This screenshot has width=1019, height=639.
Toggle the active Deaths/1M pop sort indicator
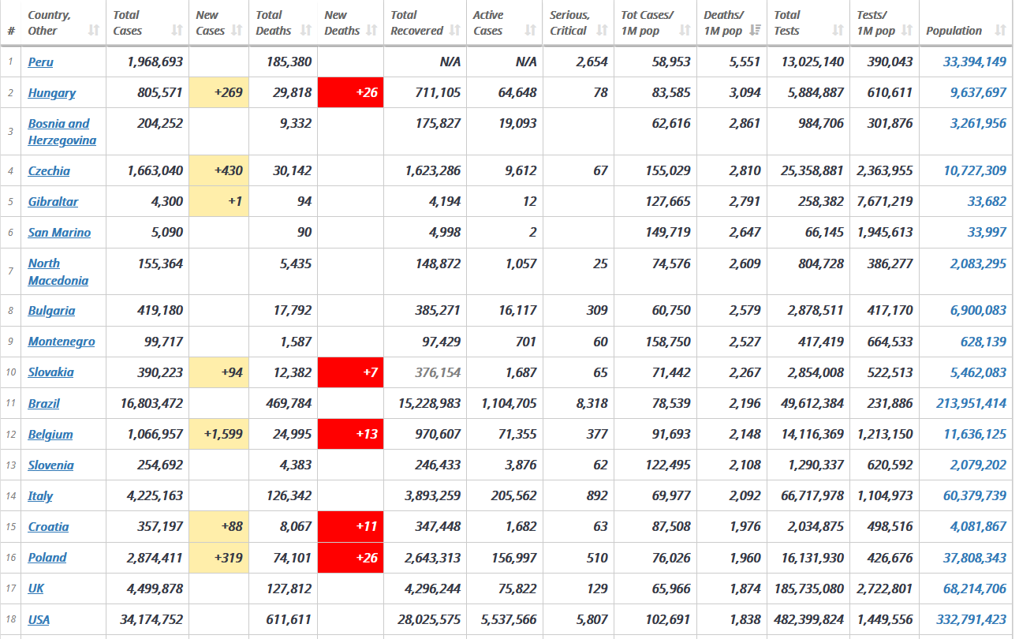755,31
